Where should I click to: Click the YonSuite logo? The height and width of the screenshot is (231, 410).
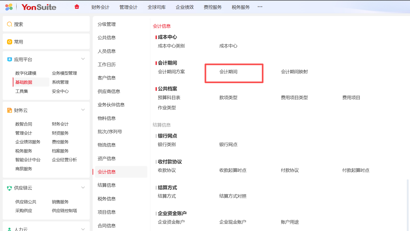pos(39,7)
